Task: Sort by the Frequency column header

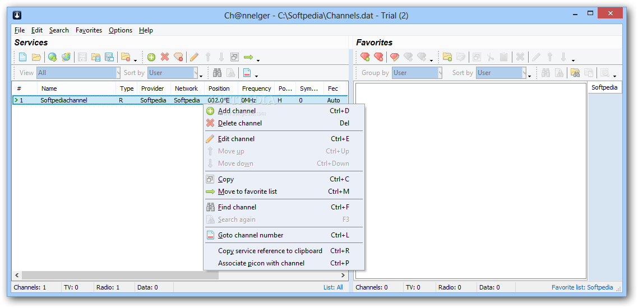Action: 256,88
